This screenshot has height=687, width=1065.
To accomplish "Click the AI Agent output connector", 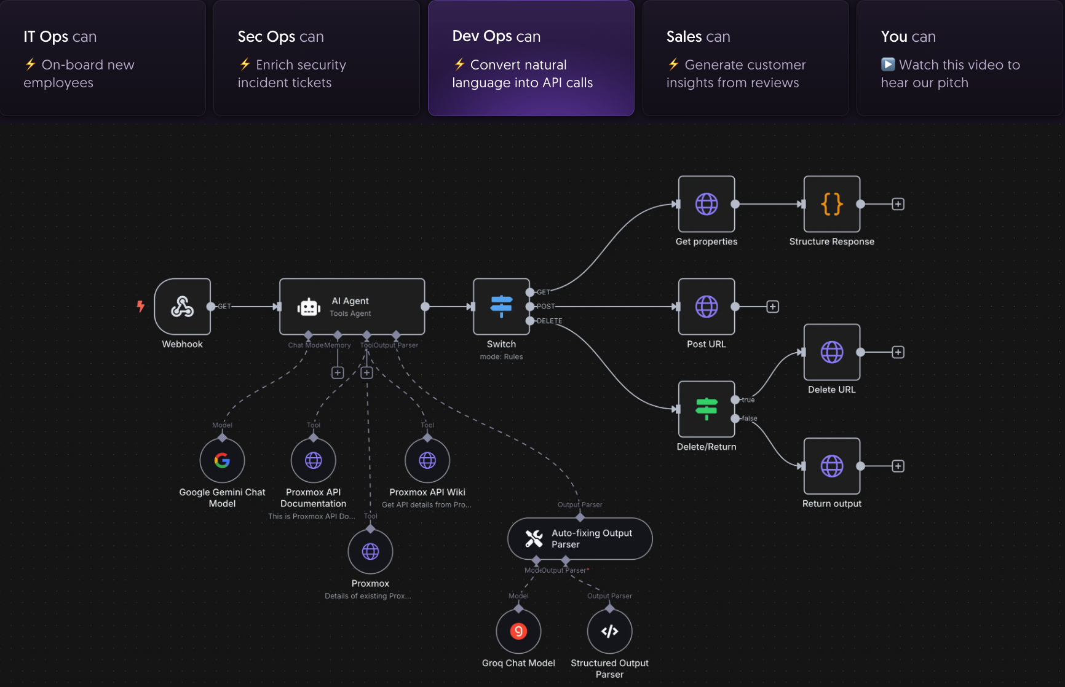I will coord(425,306).
